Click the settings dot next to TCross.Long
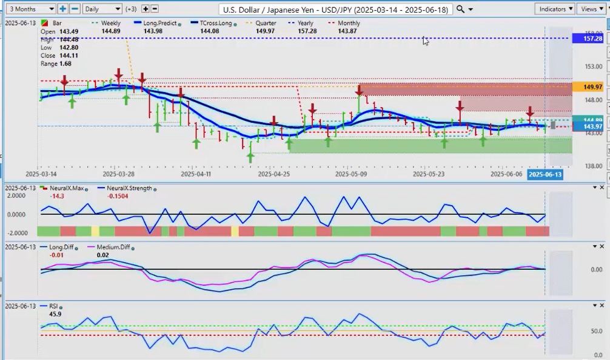The width and height of the screenshot is (610, 360). point(235,24)
